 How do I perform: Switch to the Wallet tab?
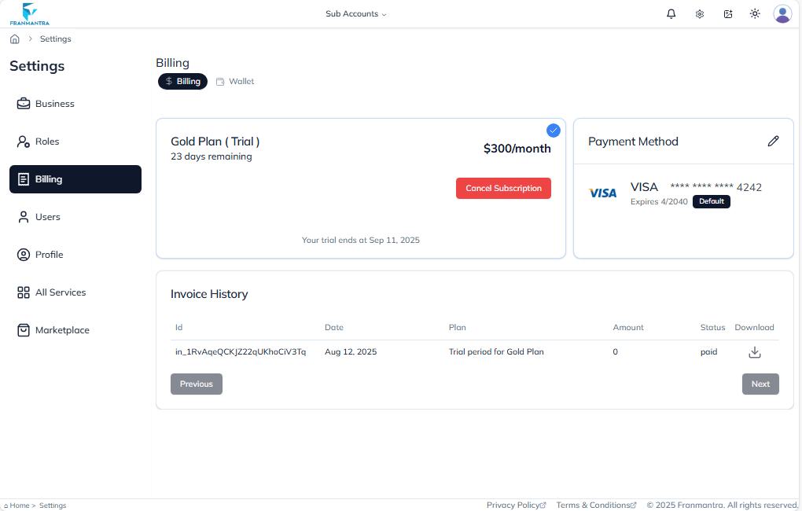234,81
